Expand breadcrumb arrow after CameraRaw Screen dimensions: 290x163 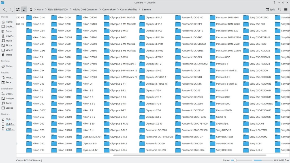pyautogui.click(x=118, y=9)
